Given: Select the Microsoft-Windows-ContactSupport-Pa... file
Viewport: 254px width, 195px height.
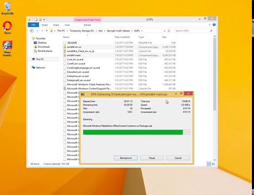Looking at the screenshot, I should (x=119, y=88).
